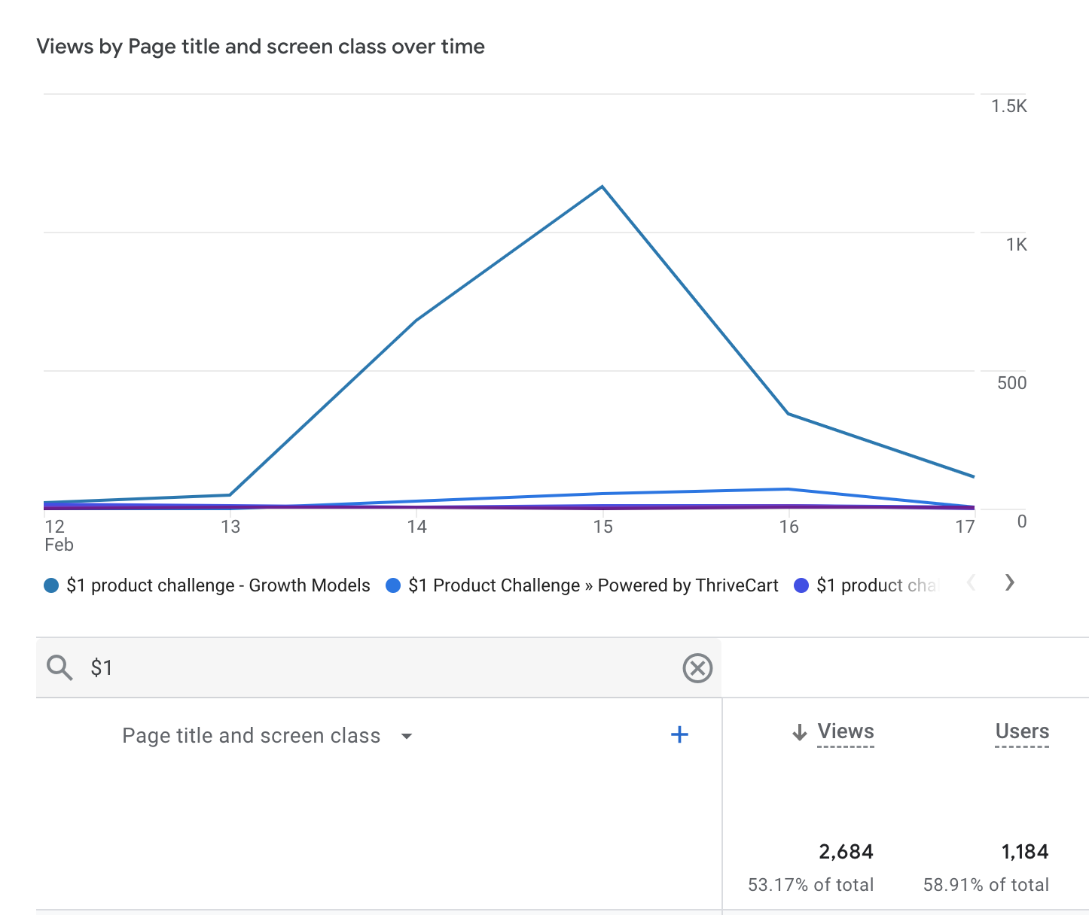Expand the dimension picker caret arrow
The width and height of the screenshot is (1089, 915).
pos(407,736)
